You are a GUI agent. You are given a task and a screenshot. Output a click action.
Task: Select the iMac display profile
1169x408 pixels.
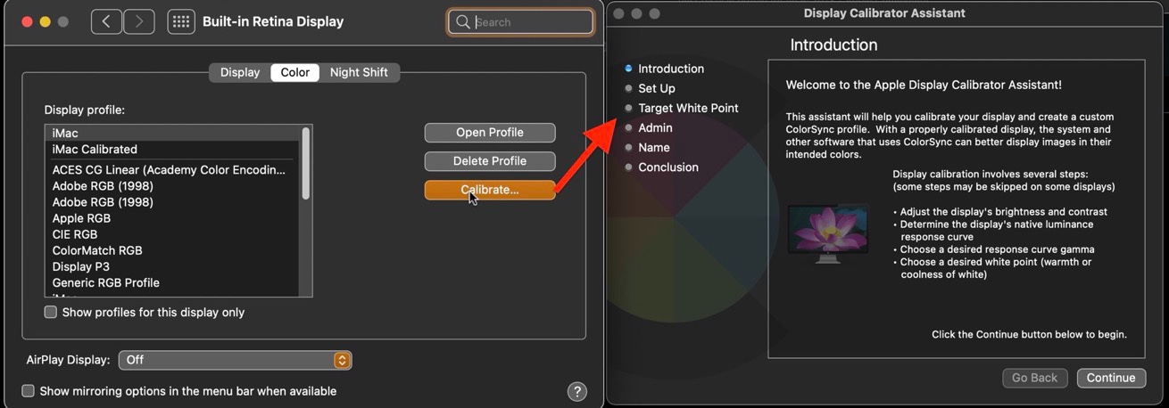172,133
